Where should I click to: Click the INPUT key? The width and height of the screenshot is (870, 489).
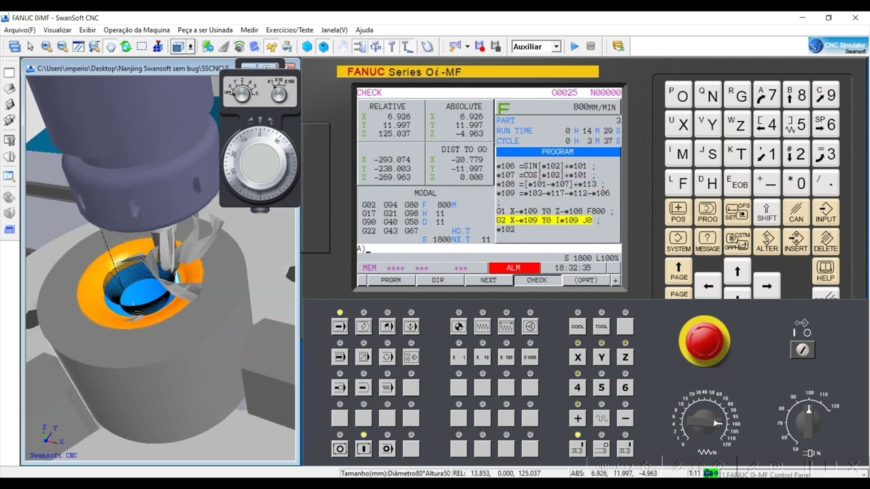(826, 213)
